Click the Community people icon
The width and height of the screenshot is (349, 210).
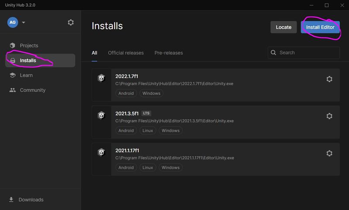click(13, 90)
